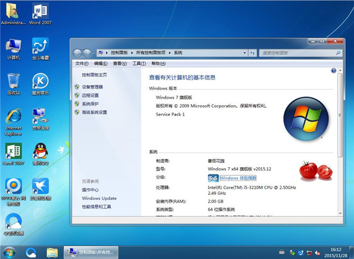Click the Windows Start orb
The width and height of the screenshot is (354, 259).
tap(9, 252)
